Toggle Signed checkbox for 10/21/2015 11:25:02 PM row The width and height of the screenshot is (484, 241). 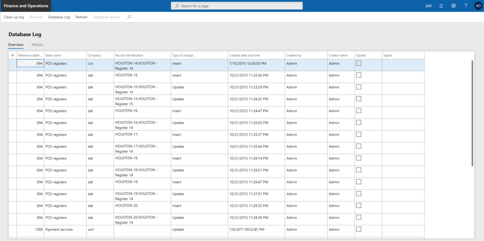pyautogui.click(x=359, y=122)
